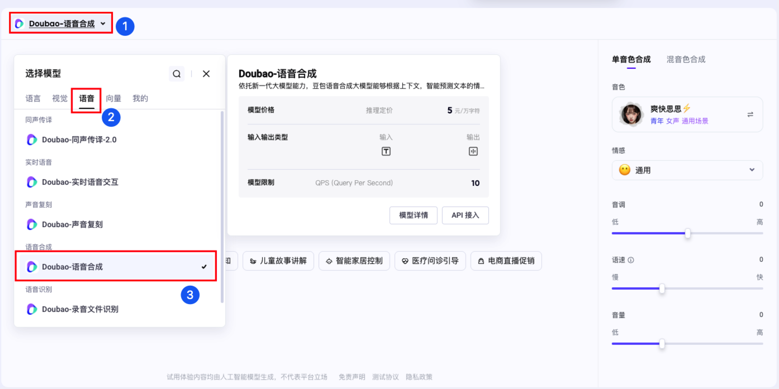779x389 pixels.
Task: Click the QPS (Query Per Second) text
Action: pyautogui.click(x=354, y=183)
